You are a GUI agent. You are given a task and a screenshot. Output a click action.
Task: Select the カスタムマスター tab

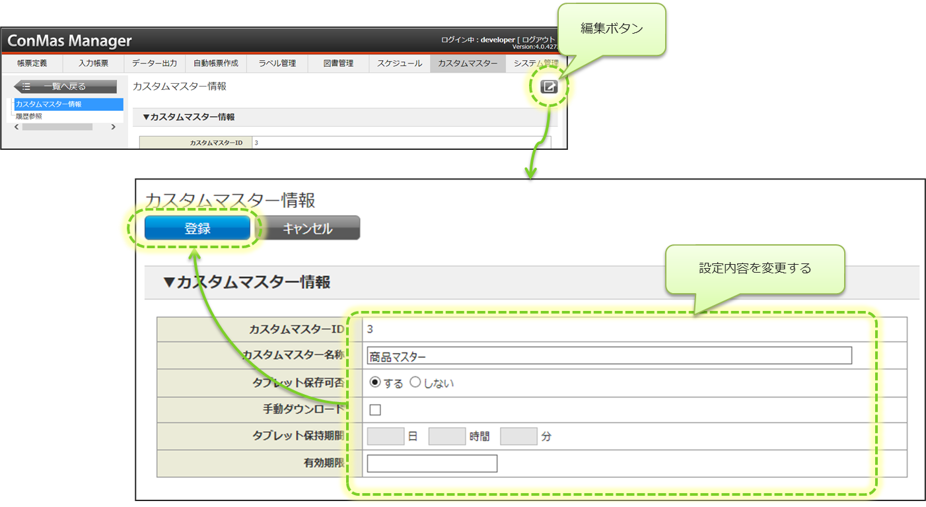click(x=468, y=63)
